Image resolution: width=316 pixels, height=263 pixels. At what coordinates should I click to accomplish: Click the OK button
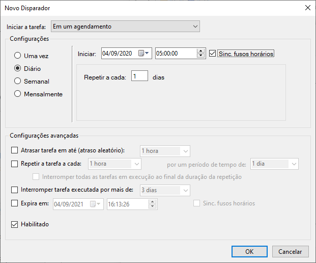tap(249, 251)
